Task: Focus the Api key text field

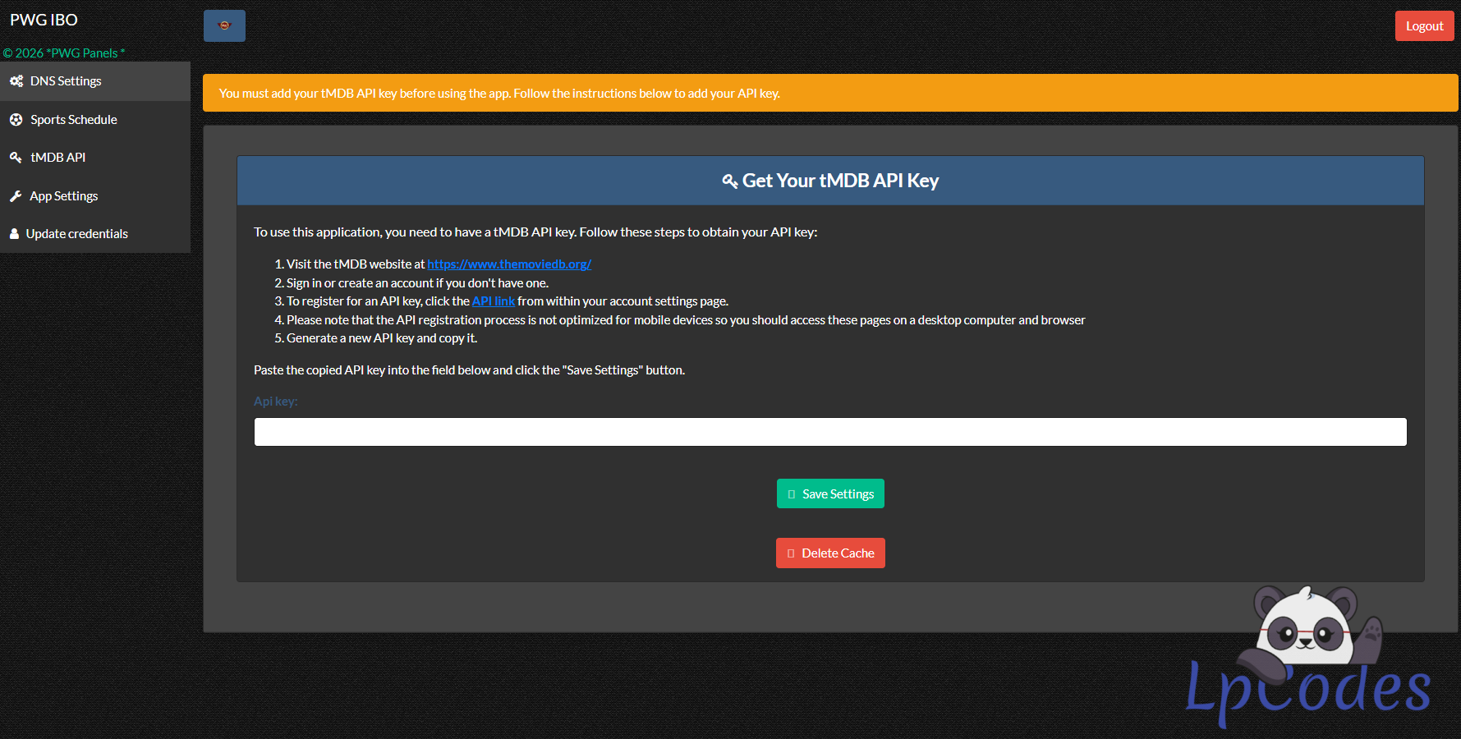Action: click(x=829, y=432)
